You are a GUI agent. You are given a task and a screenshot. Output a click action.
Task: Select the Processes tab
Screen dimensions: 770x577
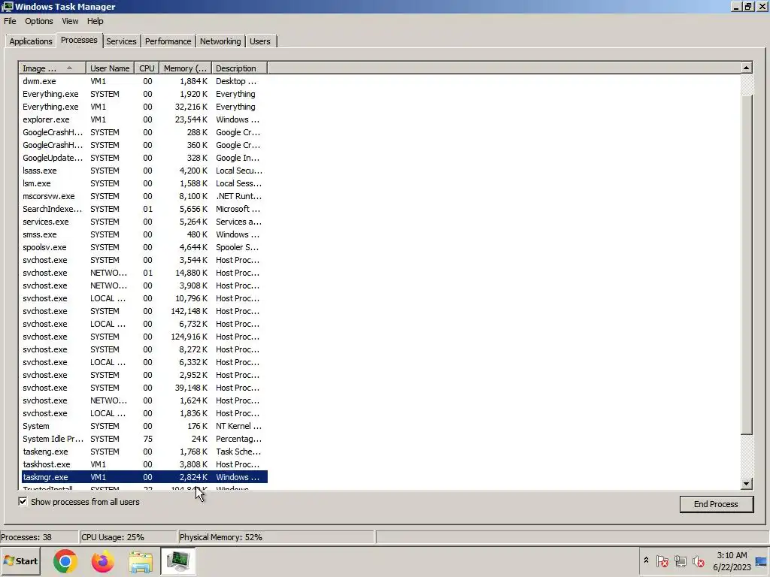tap(79, 41)
